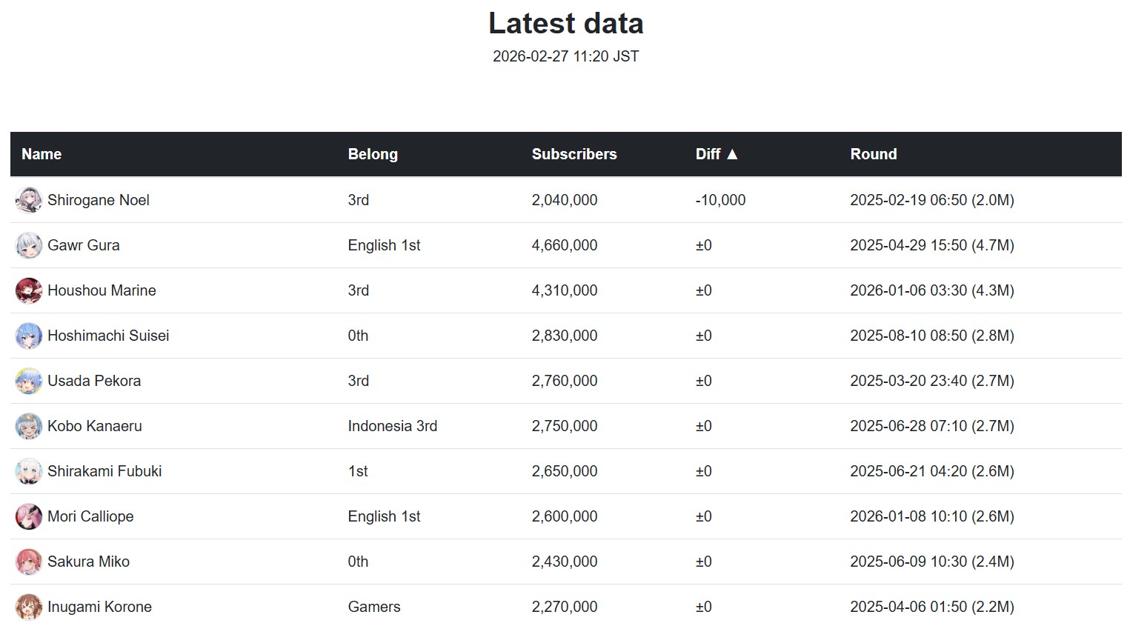Click round date 2025-06-09 10:30 (2.4M)
This screenshot has width=1130, height=626.
pyautogui.click(x=932, y=562)
